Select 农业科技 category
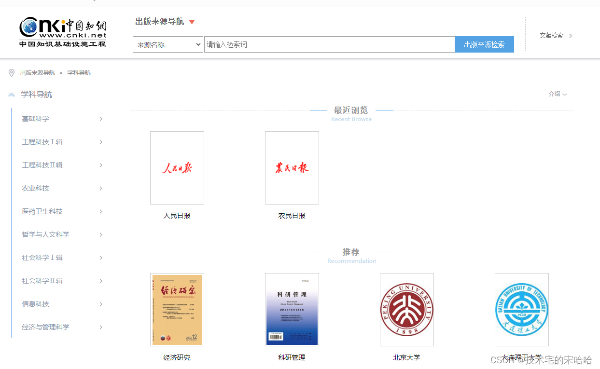The height and width of the screenshot is (369, 600). (35, 188)
